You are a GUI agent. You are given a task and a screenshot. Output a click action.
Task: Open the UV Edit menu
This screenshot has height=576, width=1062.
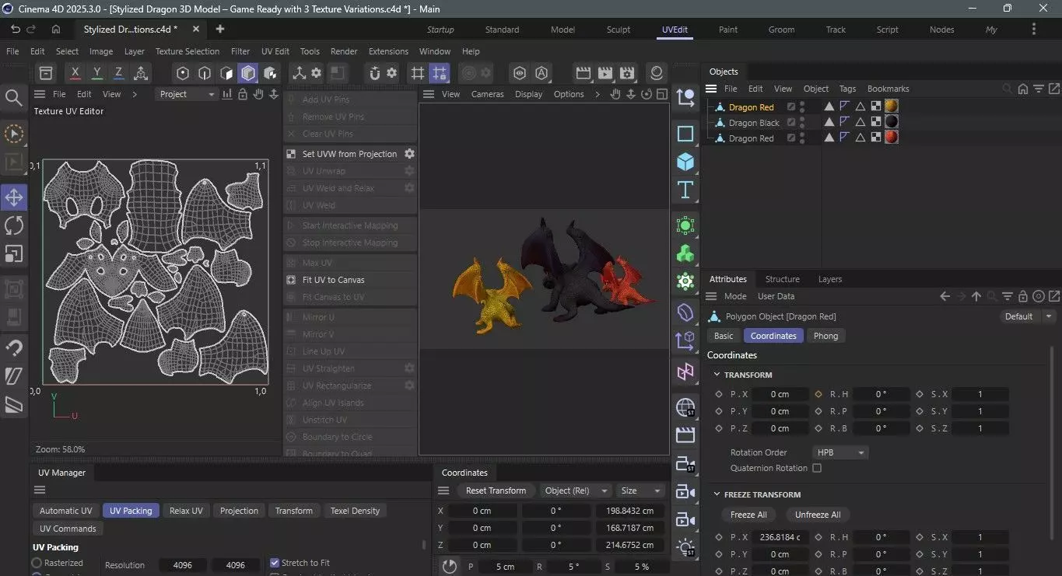(275, 51)
